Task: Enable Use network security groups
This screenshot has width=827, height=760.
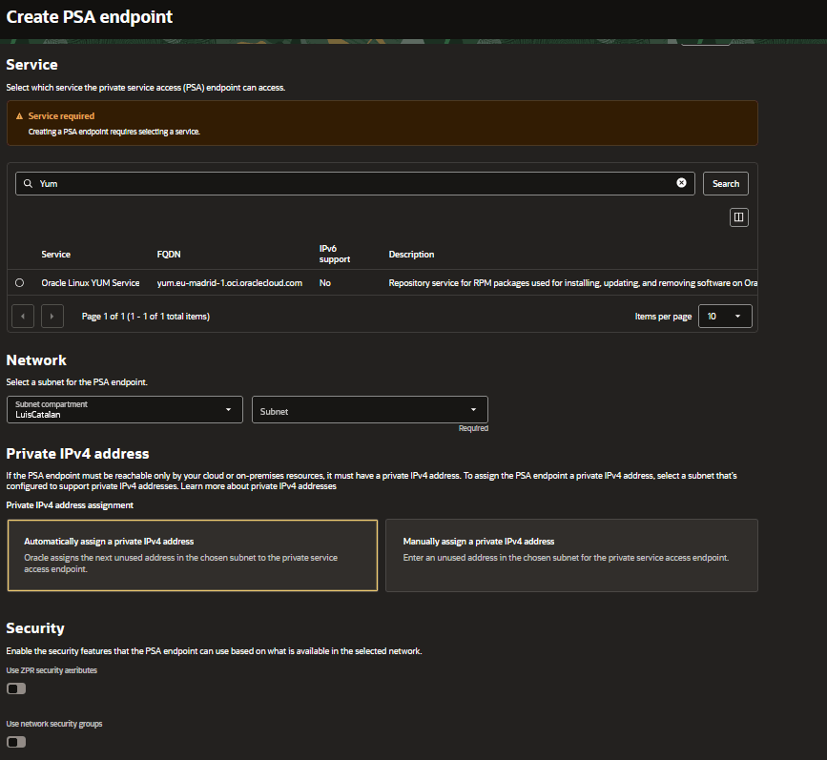Action: tap(15, 741)
